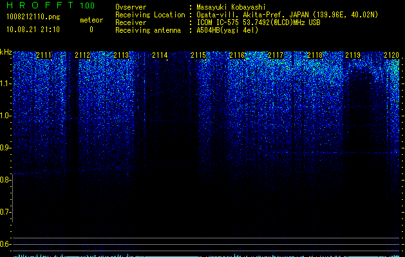Click the 1.0 kHz frequency axis label
This screenshot has height=257, width=405.
tap(5, 116)
